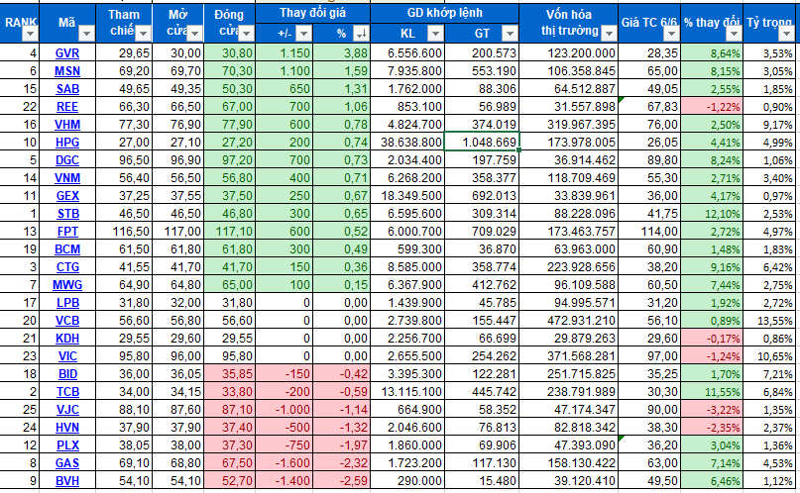Viewport: 800px width, 493px height.
Task: Select the price change cell -1.600
Action: pos(285,463)
